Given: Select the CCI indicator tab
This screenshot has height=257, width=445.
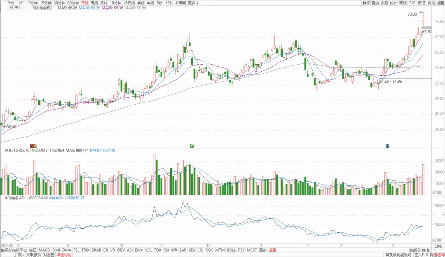Looking at the screenshot, I should pyautogui.click(x=200, y=250).
